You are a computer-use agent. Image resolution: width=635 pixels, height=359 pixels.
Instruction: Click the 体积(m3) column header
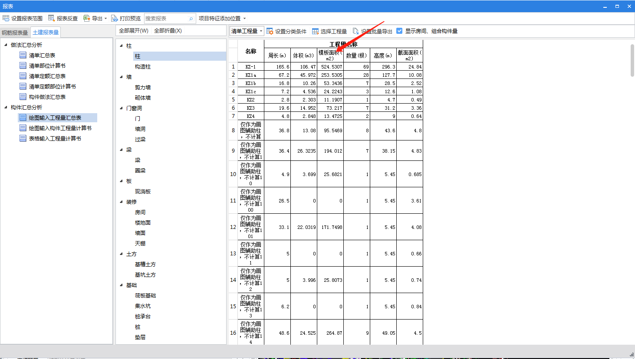(x=304, y=55)
